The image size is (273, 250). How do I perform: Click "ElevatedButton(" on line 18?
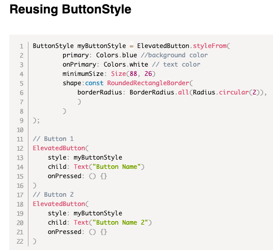(60, 204)
